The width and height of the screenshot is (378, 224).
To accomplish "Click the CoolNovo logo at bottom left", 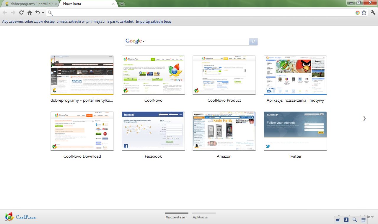I will [x=21, y=217].
